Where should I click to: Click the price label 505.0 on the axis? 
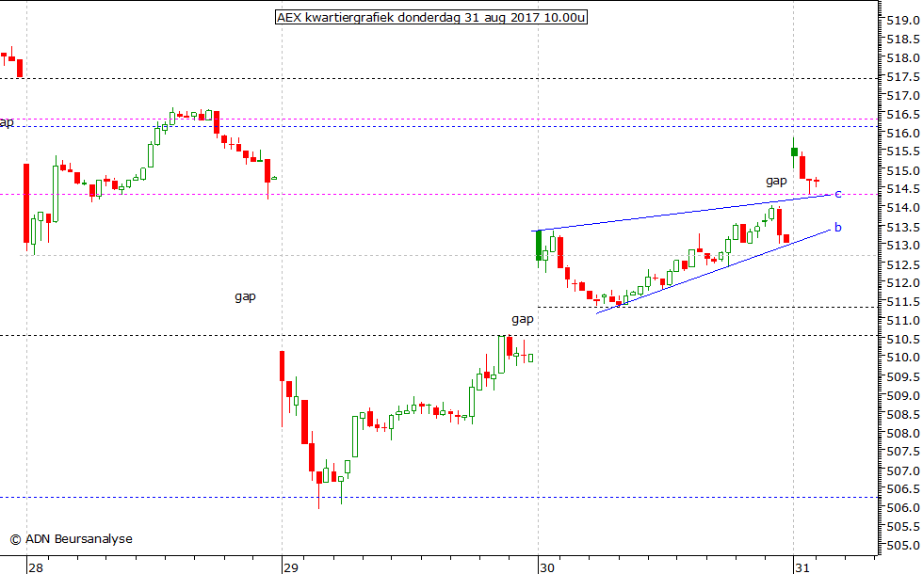click(903, 546)
